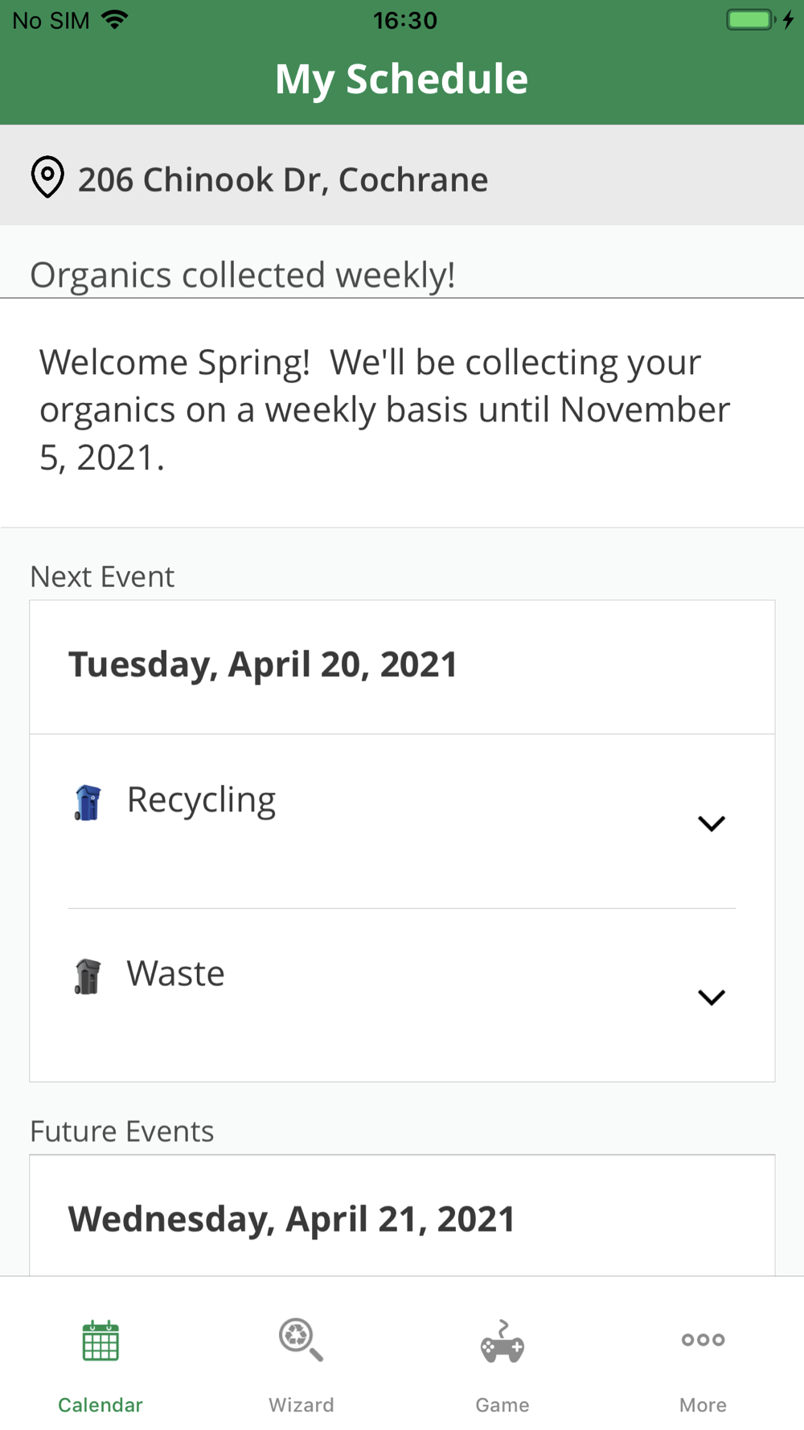This screenshot has height=1430, width=804.
Task: Switch to the Calendar tab label
Action: [x=100, y=1404]
